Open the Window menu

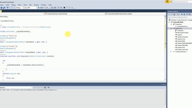pos(43,5)
